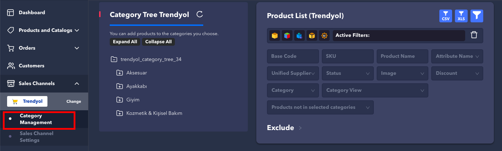Click the XLS filter export icon
Viewport: 502px width, 151px height.
click(x=461, y=16)
